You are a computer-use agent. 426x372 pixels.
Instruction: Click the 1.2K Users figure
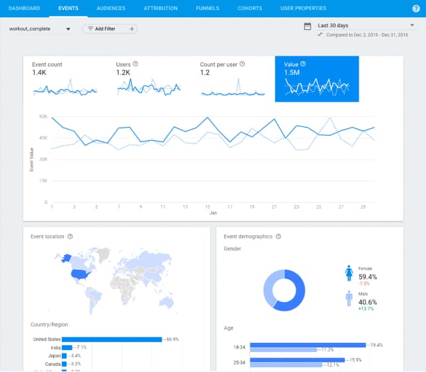coord(123,72)
